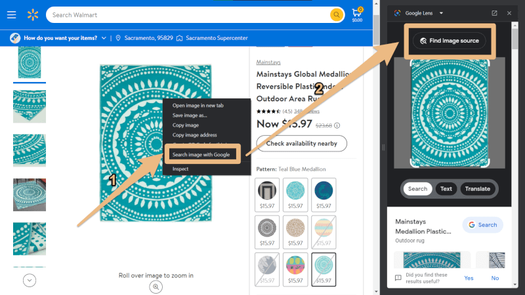Click the yellow search magnifier button

[x=337, y=14]
